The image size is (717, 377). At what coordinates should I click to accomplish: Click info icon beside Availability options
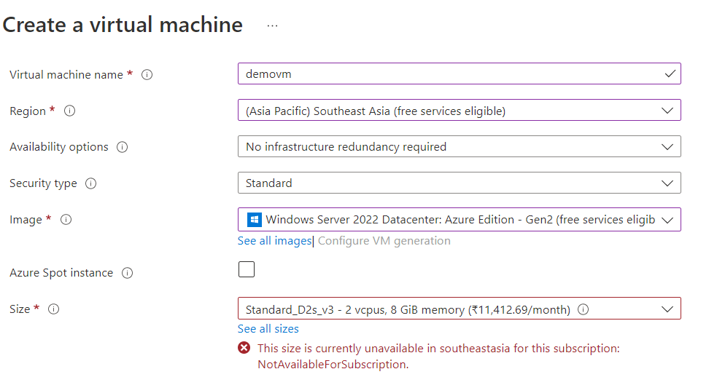[122, 147]
